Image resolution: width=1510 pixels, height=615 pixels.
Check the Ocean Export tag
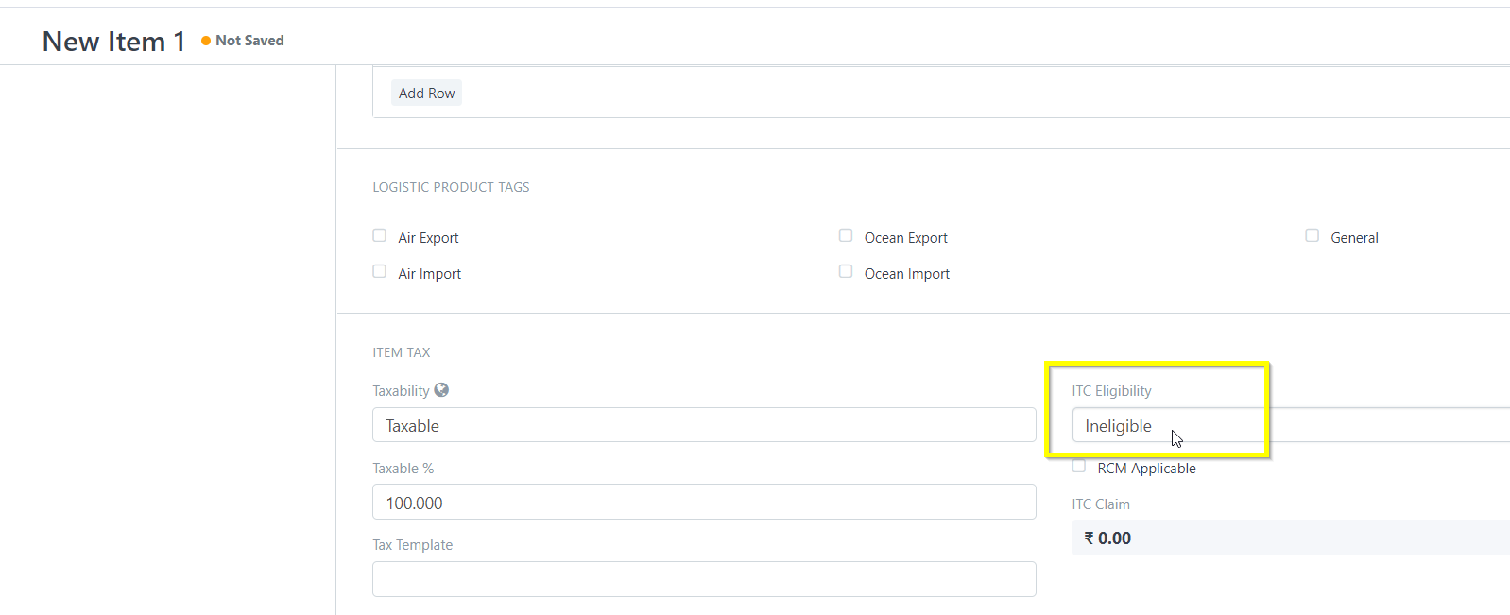point(846,235)
